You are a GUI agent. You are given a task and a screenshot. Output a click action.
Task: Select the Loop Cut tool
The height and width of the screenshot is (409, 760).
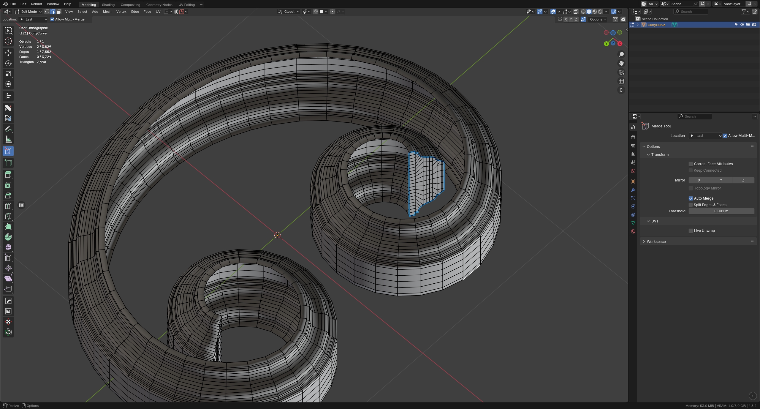[8, 206]
